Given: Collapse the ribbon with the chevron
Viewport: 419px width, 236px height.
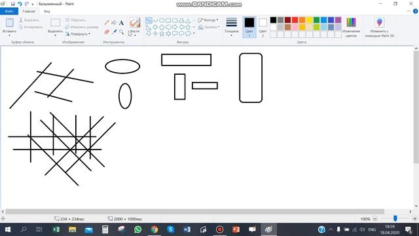Looking at the screenshot, I should [409, 11].
